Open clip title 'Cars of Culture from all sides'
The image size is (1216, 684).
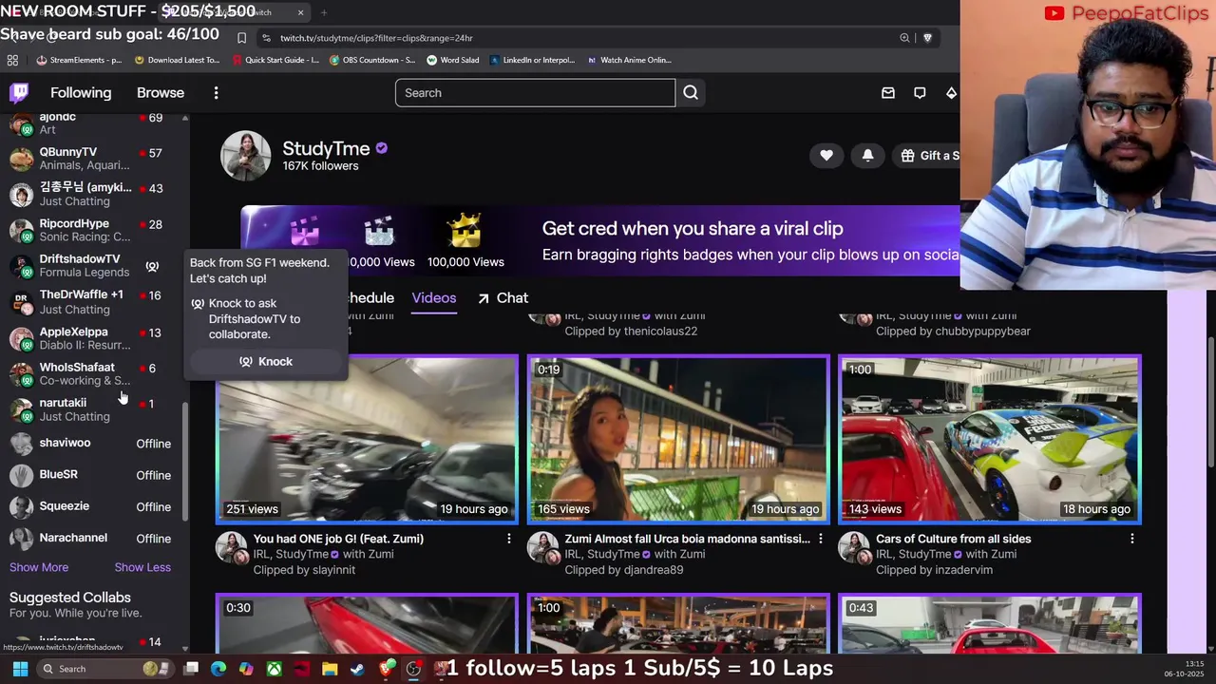pyautogui.click(x=953, y=539)
